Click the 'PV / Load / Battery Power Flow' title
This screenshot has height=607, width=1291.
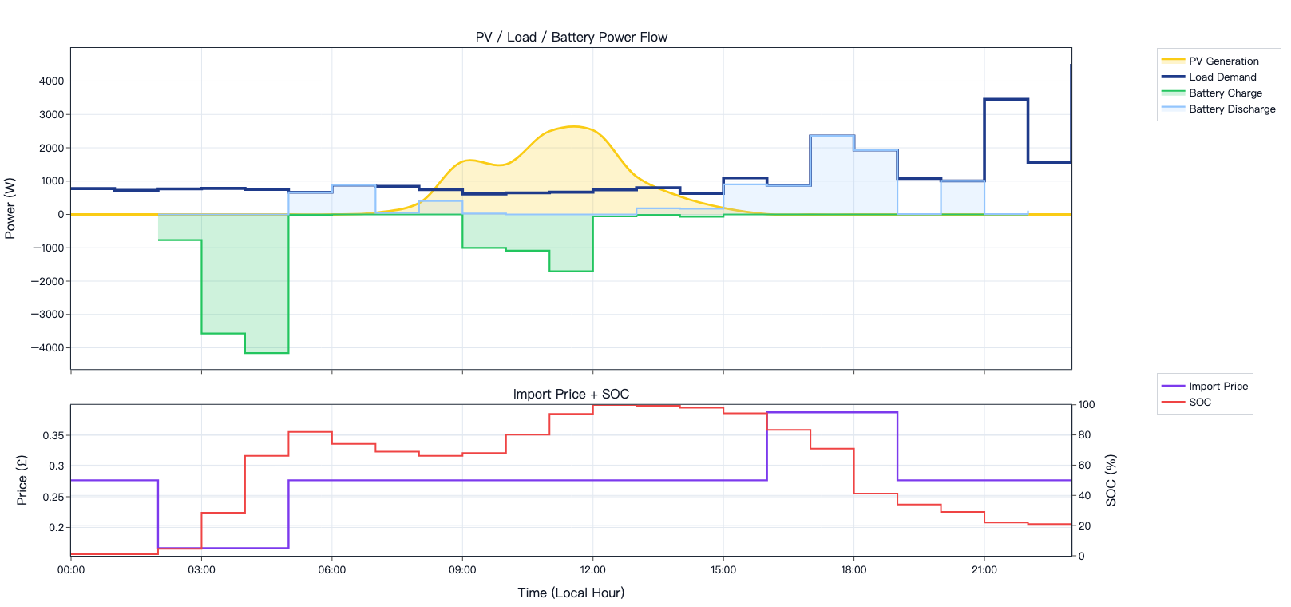coord(571,37)
